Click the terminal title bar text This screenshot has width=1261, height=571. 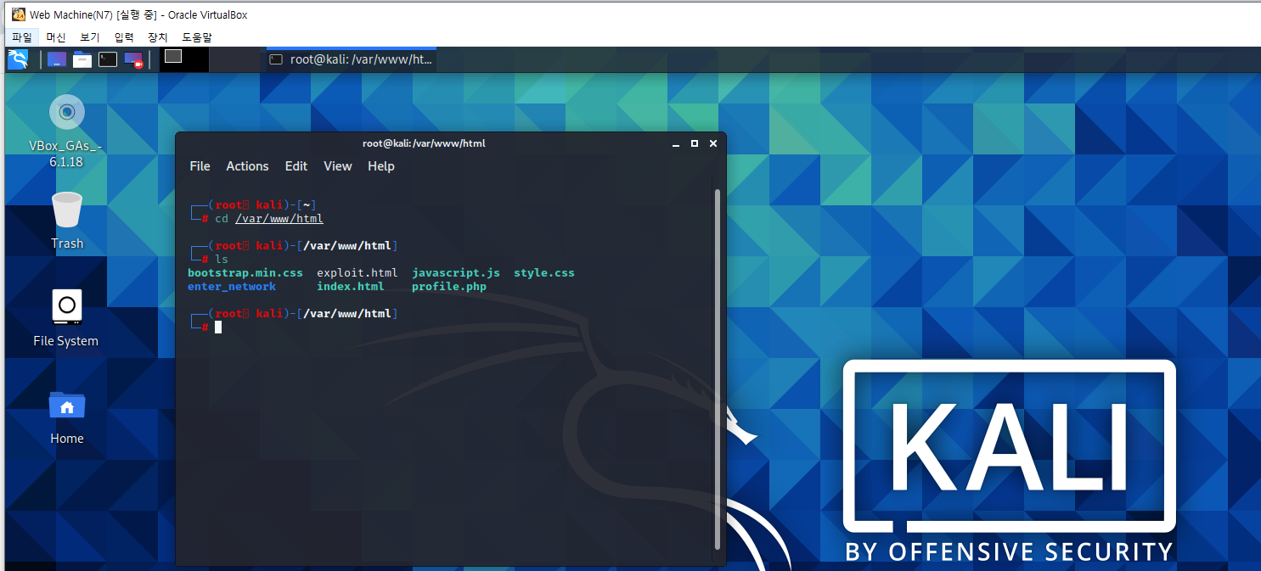pyautogui.click(x=424, y=143)
